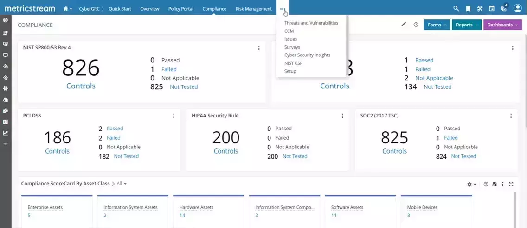
Task: Click the Not Applicable link beside 2
Action: coord(434,78)
